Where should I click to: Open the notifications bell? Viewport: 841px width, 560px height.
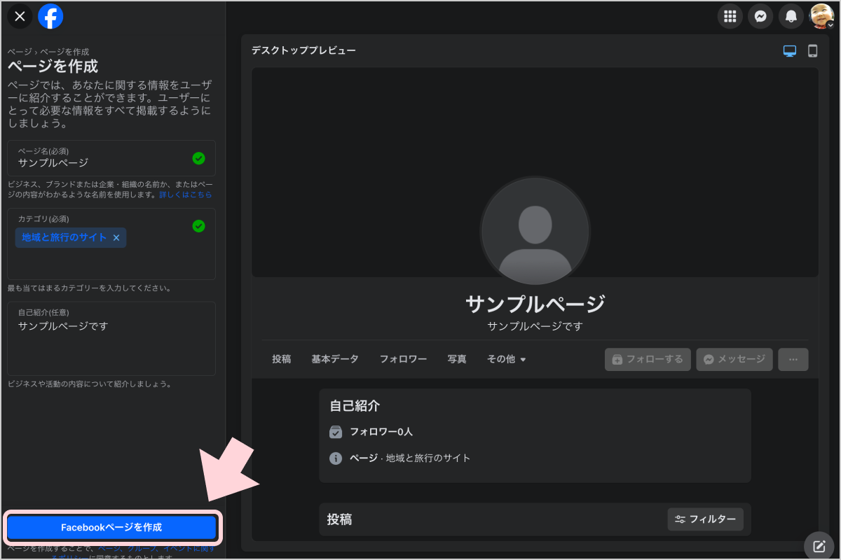(791, 16)
